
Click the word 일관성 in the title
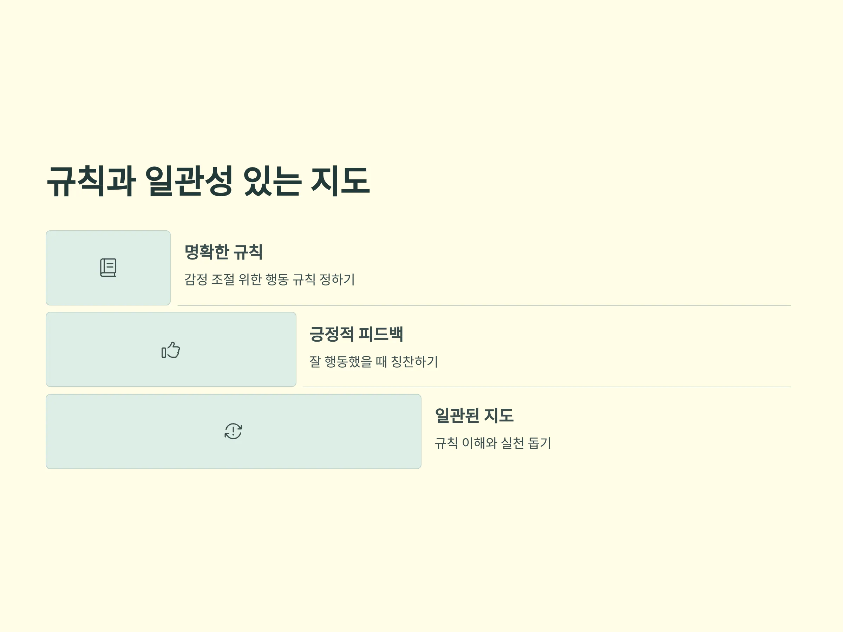click(x=189, y=181)
